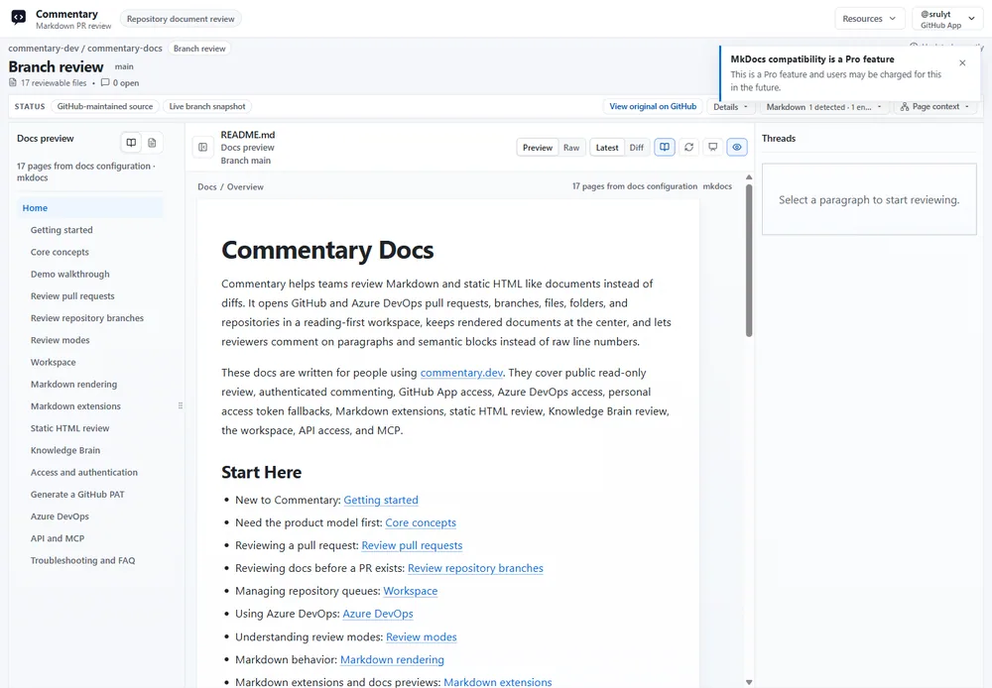Image resolution: width=992 pixels, height=688 pixels.
Task: Follow the commentary.dev link in document
Action: coord(461,373)
